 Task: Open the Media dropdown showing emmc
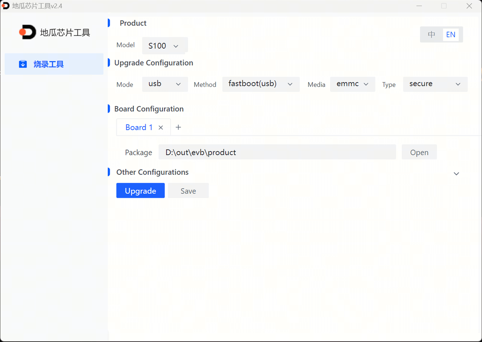click(353, 84)
